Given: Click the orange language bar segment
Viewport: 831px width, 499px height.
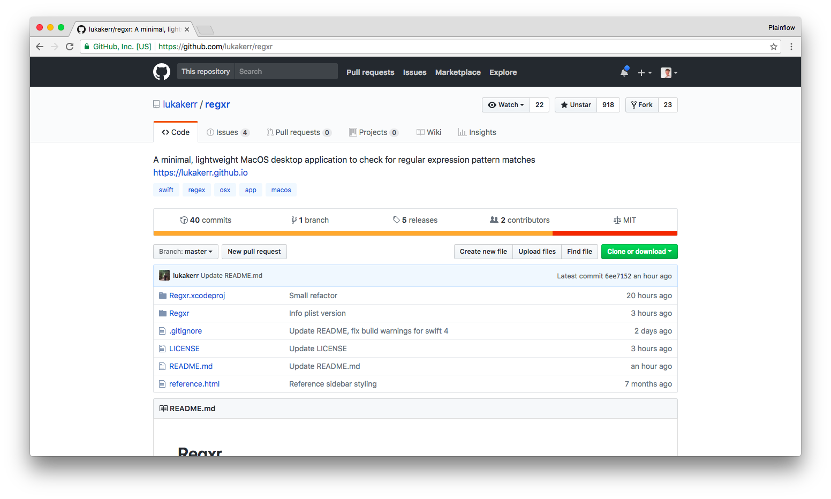Looking at the screenshot, I should click(353, 233).
